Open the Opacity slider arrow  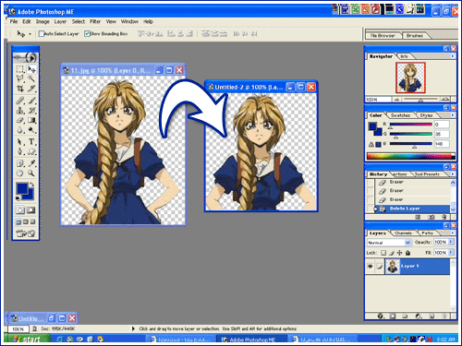[451, 242]
